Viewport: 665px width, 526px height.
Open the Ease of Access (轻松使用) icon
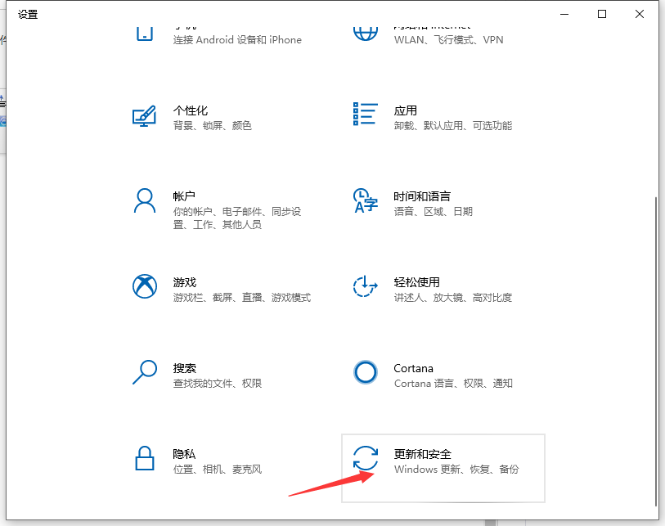coord(365,285)
